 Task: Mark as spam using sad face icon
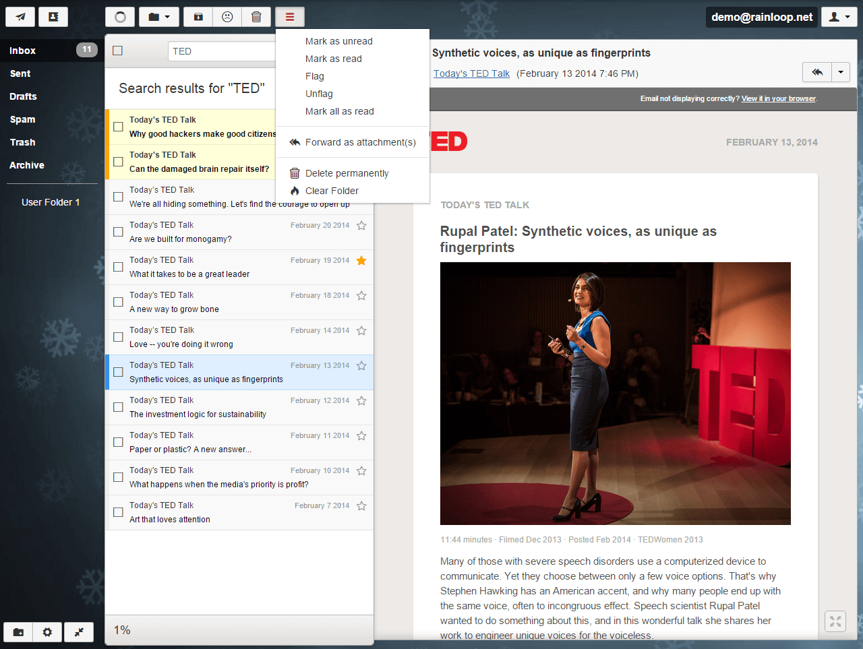227,17
